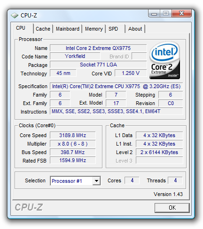Screen dimensions: 203x229
Task: Click the Technology value 45 nm
Action: pyautogui.click(x=63, y=73)
